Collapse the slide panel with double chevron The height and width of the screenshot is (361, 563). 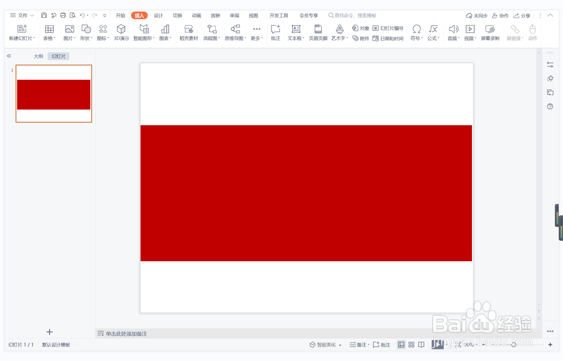[x=9, y=56]
